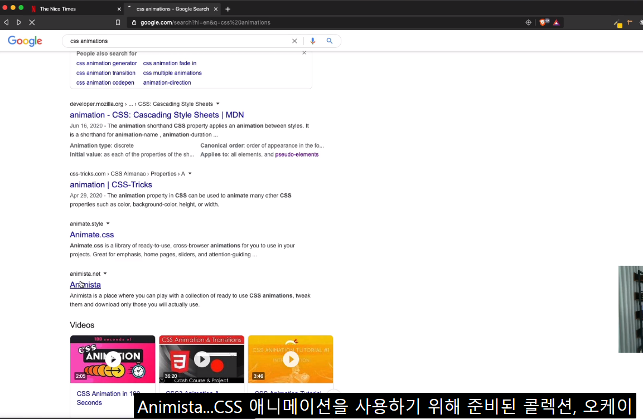Open css animation generator suggestion
This screenshot has width=643, height=419.
[107, 63]
